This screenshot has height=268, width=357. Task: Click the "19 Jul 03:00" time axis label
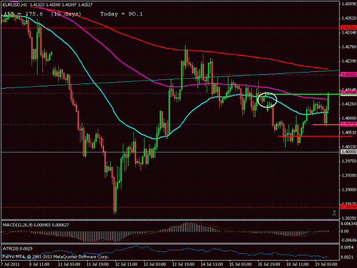tap(326, 265)
